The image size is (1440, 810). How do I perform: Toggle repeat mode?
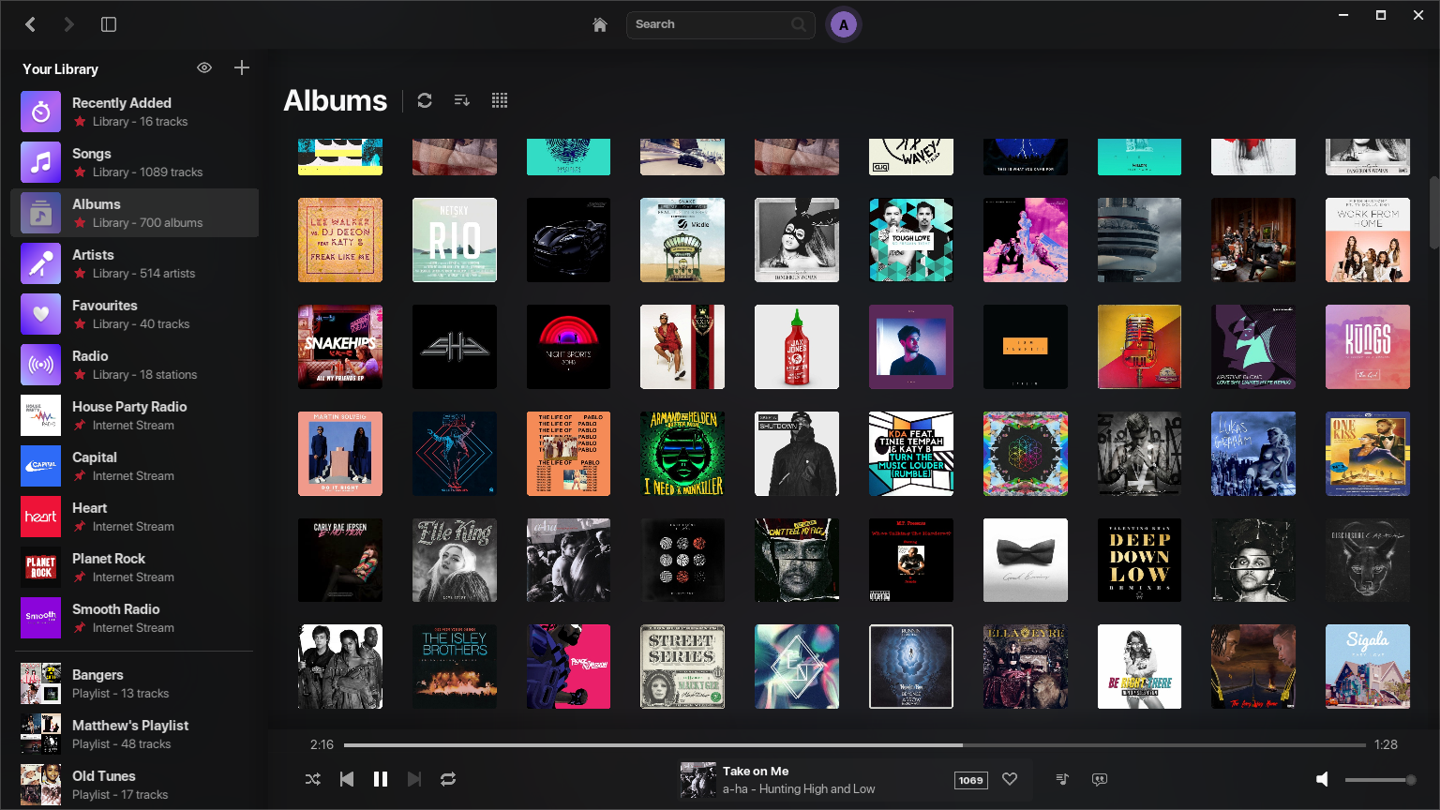tap(448, 779)
